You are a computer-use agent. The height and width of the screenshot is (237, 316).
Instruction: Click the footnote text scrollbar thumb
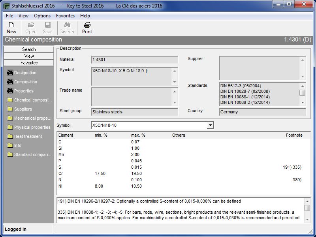tap(307, 208)
